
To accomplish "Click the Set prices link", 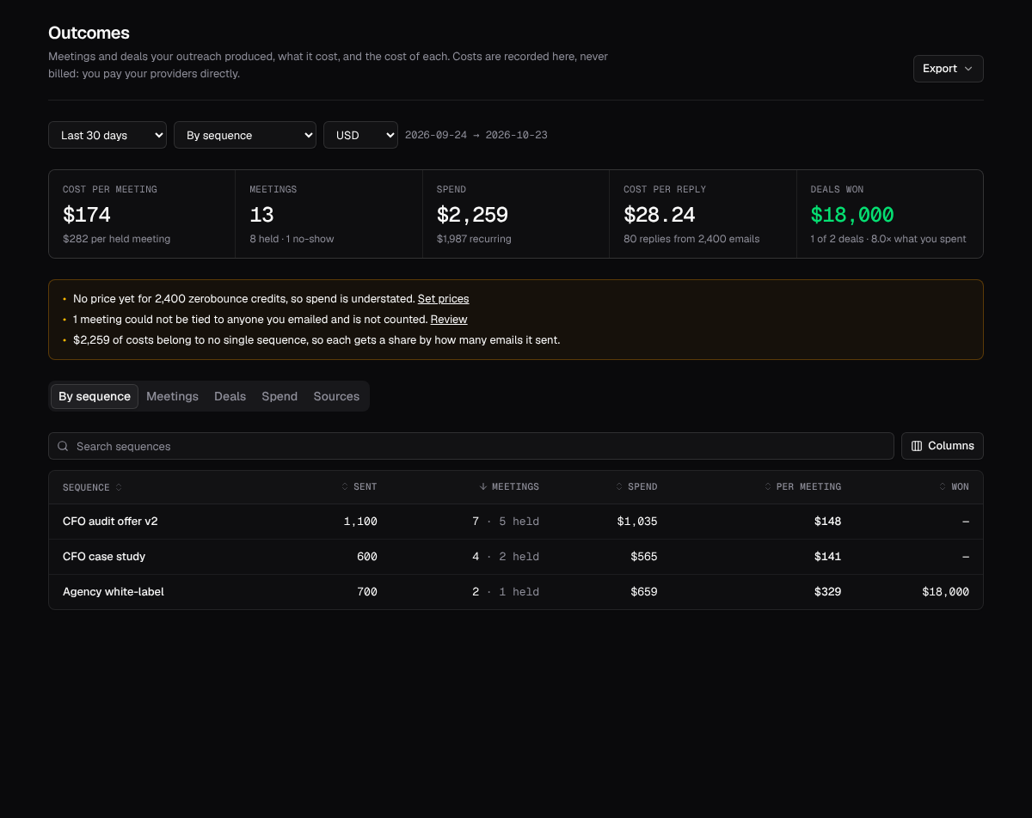I will pos(443,299).
